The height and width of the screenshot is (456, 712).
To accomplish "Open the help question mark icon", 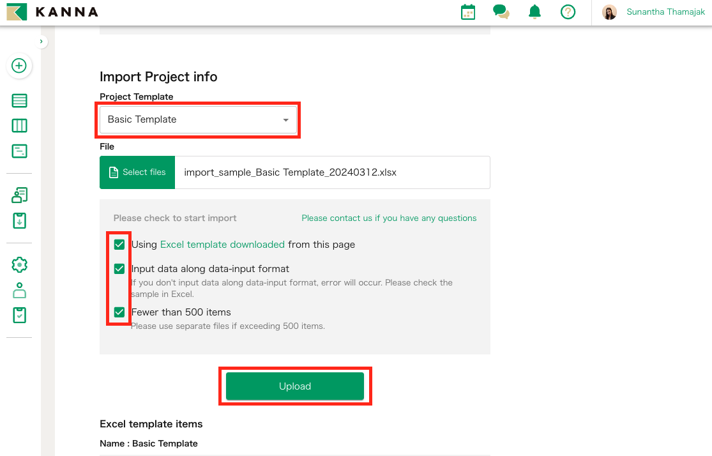I will 568,12.
